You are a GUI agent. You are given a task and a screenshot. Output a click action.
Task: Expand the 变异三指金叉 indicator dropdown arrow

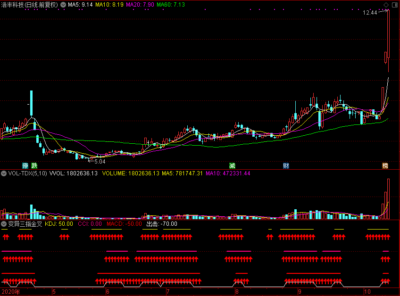4,224
